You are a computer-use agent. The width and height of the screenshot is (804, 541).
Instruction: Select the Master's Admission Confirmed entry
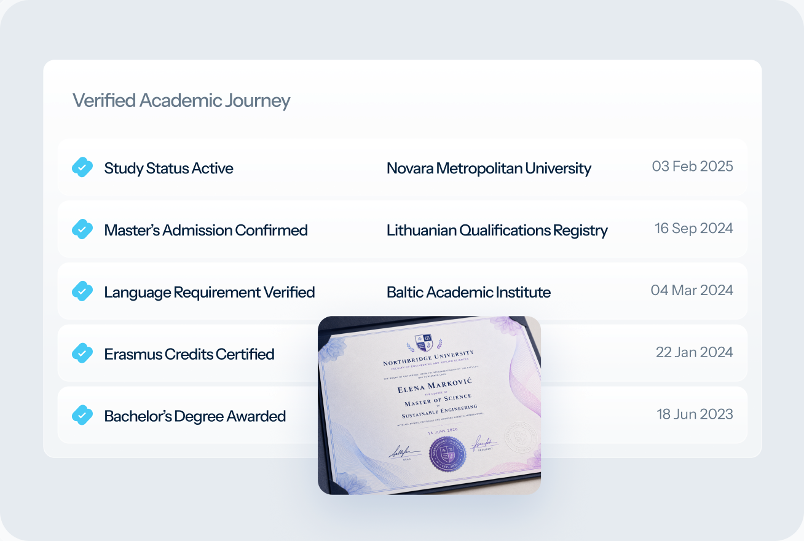click(403, 229)
